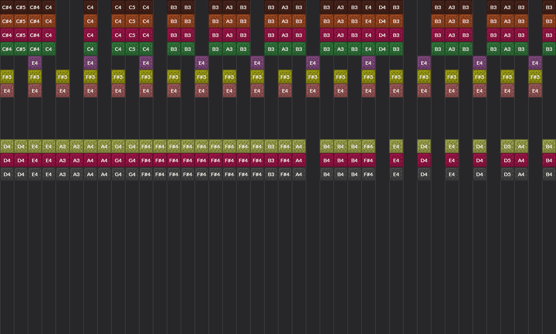The width and height of the screenshot is (556, 334).
Task: Select the olive A4 note right after D5
Action: point(521,147)
